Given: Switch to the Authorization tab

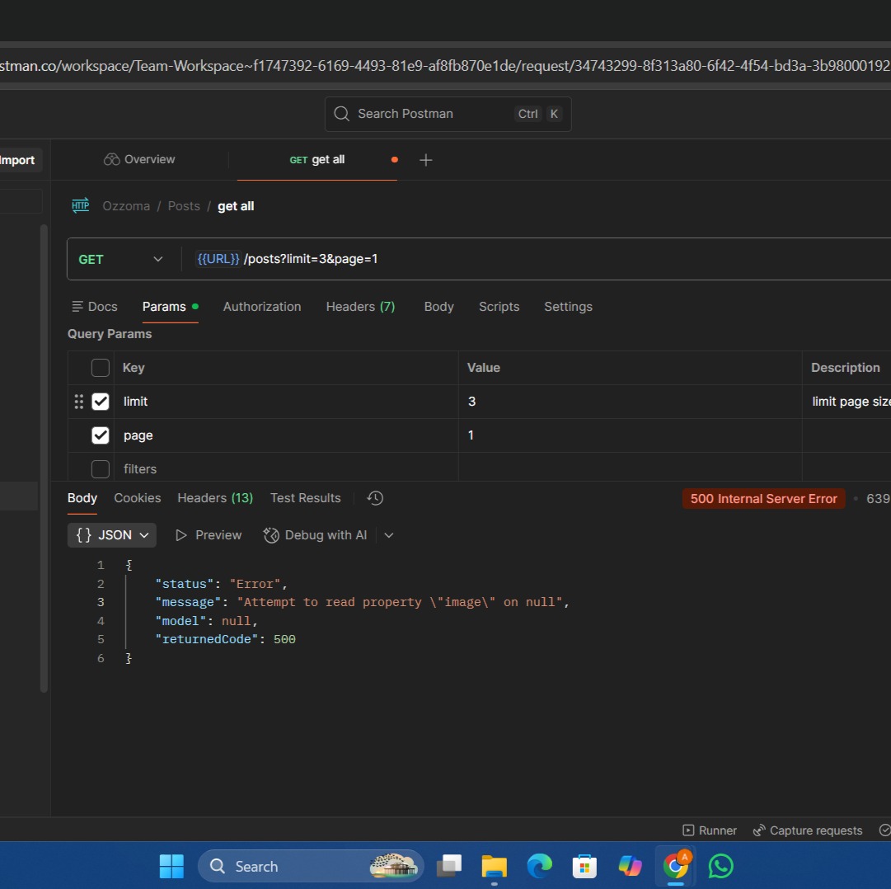Looking at the screenshot, I should (x=262, y=307).
